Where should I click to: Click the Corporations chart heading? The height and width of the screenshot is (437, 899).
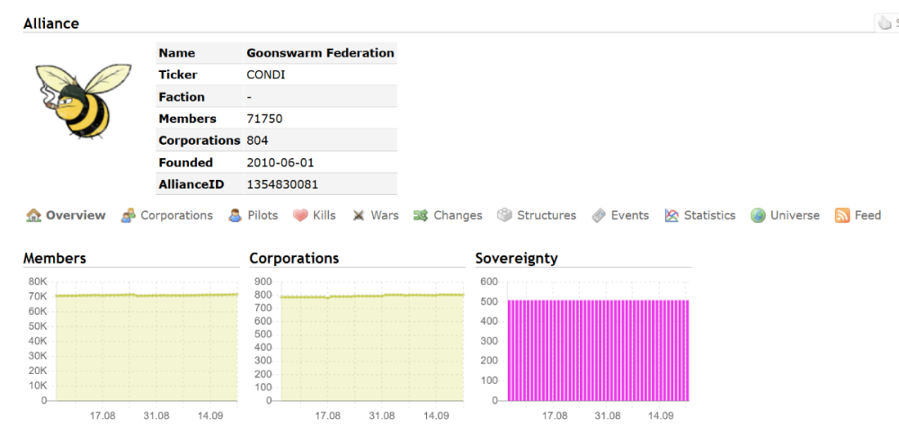point(294,258)
